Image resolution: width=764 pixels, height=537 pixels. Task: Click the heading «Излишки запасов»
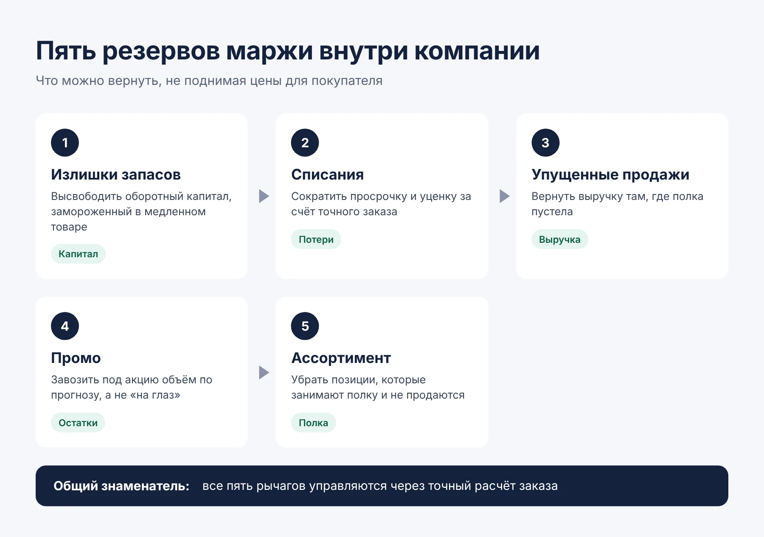point(116,174)
